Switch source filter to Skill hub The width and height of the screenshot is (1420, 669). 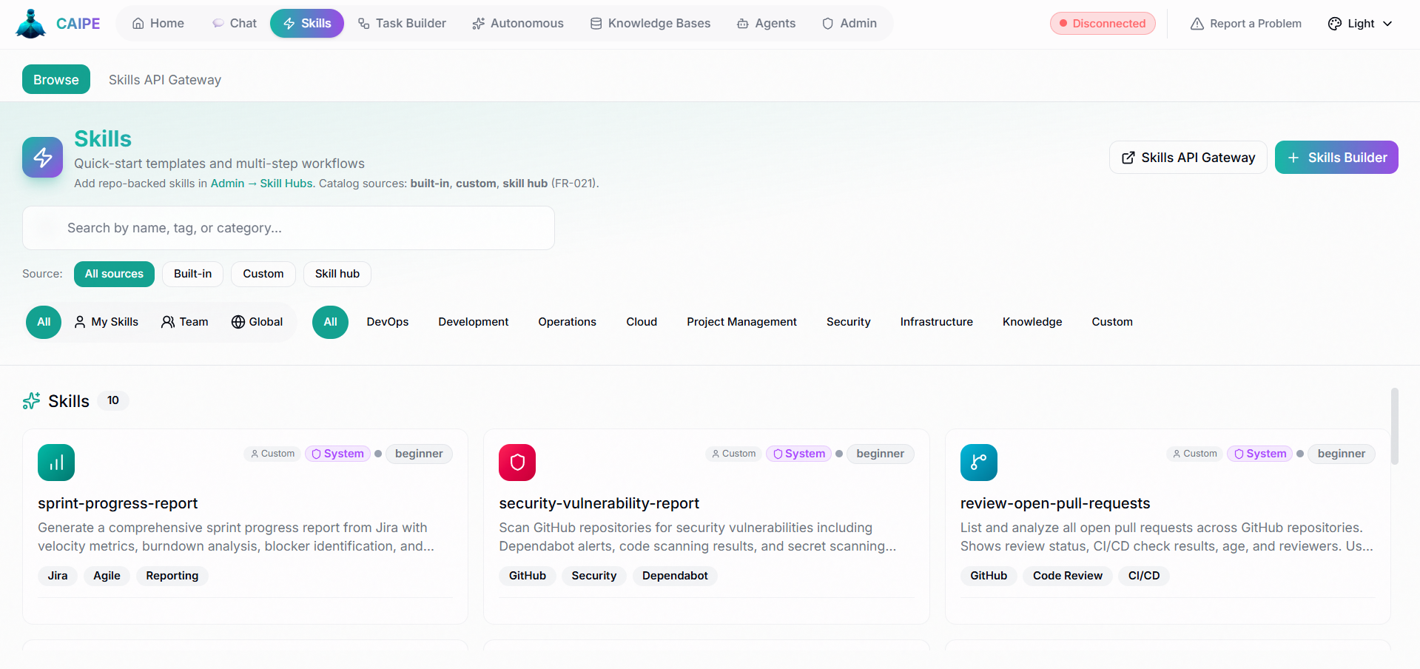[337, 274]
